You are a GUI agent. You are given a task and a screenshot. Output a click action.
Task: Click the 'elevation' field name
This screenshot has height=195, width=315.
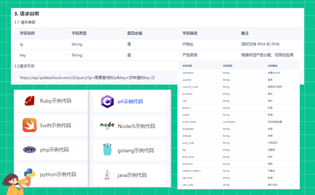pos(187,164)
